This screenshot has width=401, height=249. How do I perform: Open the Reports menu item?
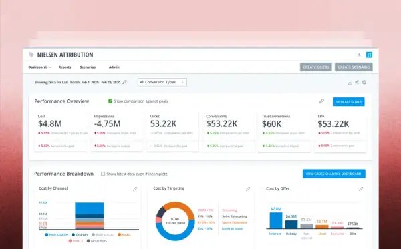tap(65, 67)
